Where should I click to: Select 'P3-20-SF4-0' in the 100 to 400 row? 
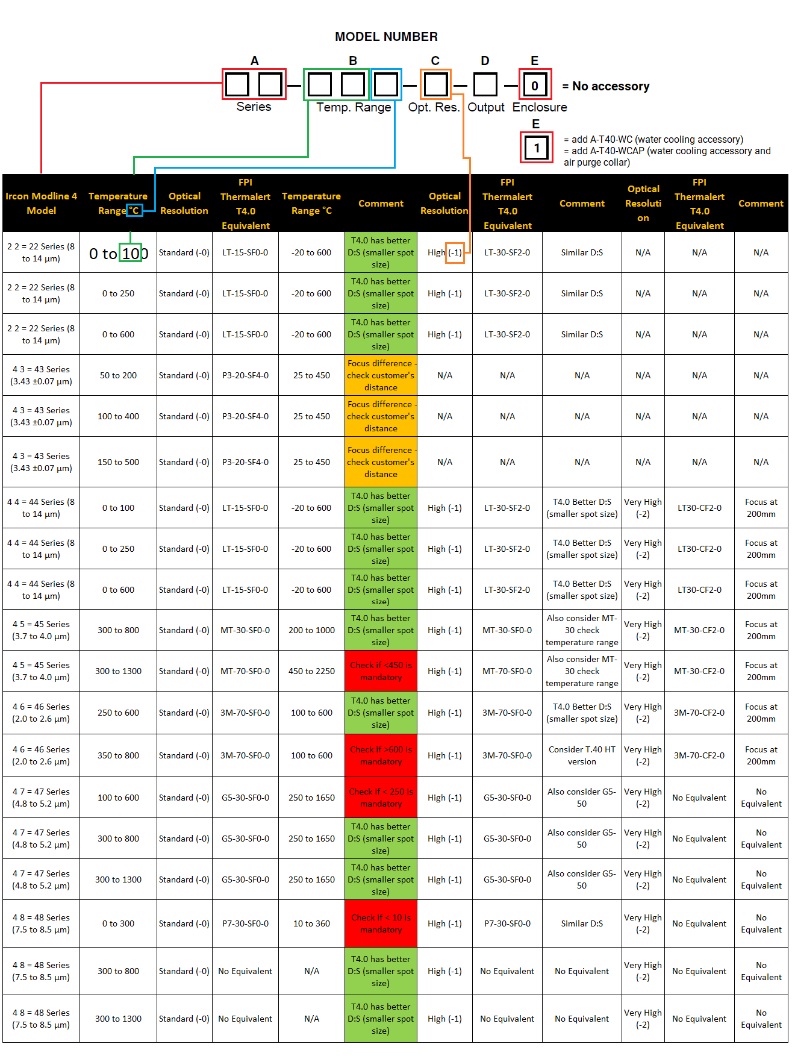245,416
